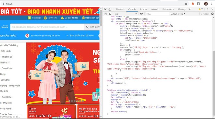The height and width of the screenshot is (119, 215).
Task: Click the xhttp.send() code line
Action: [x=118, y=83]
